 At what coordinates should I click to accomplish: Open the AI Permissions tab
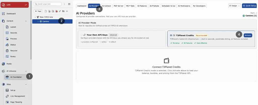(x=184, y=6)
